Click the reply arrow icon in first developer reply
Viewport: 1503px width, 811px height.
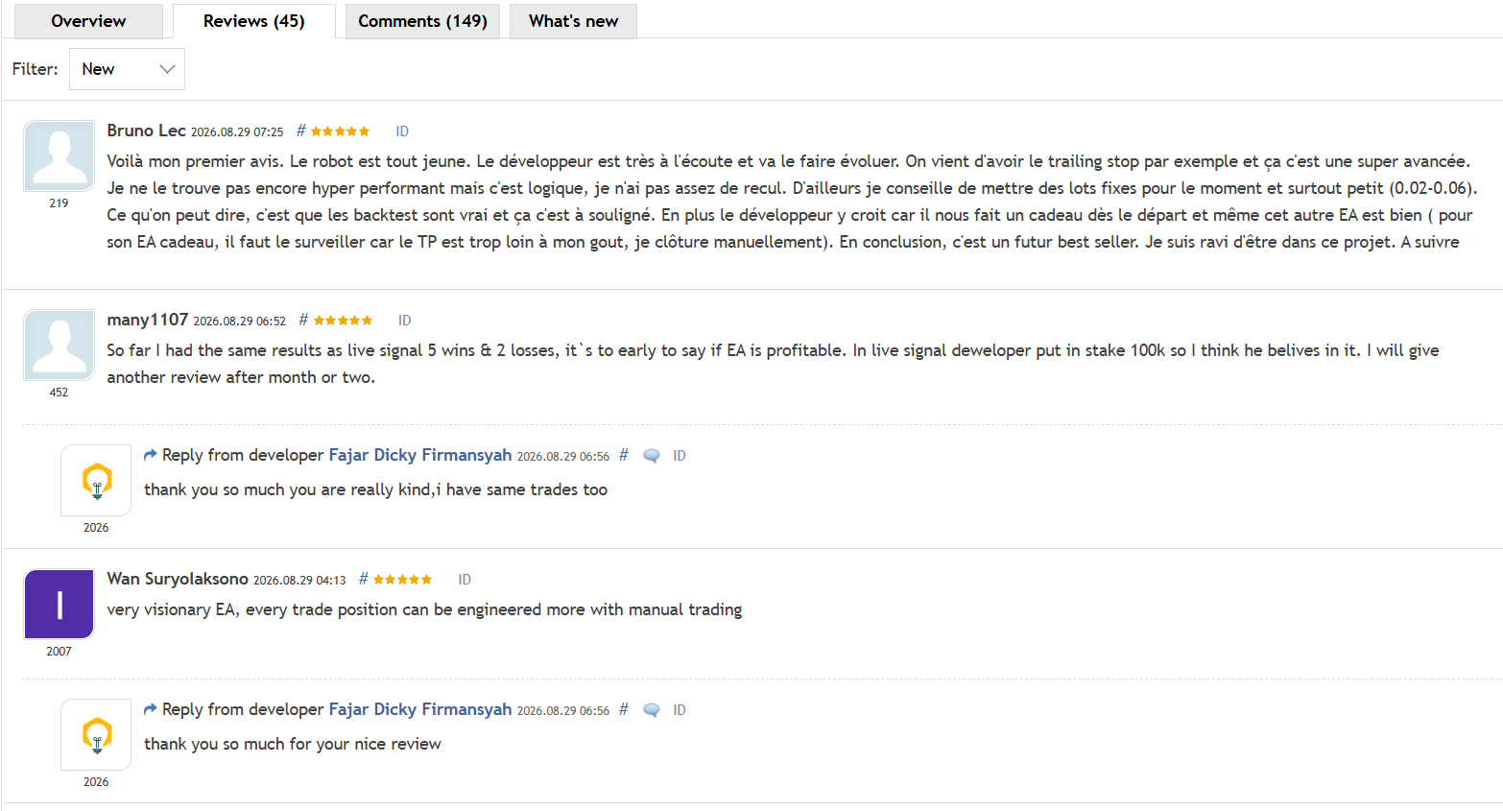click(150, 455)
